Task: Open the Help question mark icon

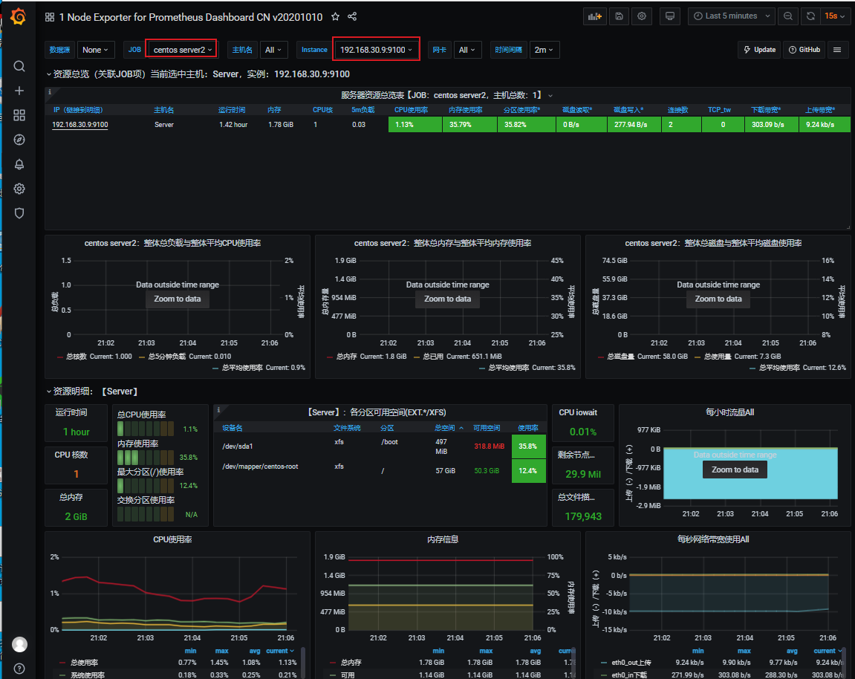Action: (x=19, y=669)
